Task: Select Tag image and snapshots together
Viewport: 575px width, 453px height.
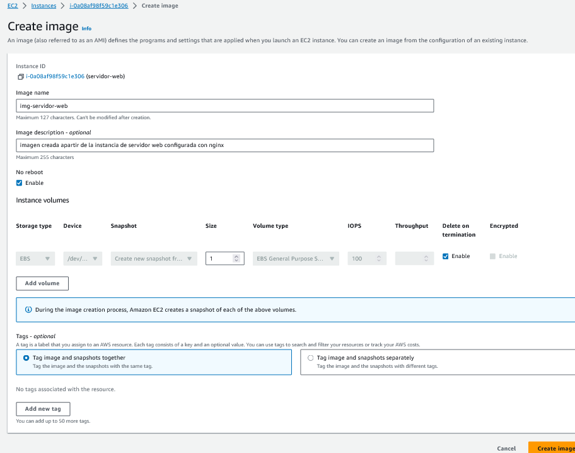Action: click(26, 358)
